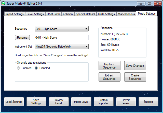Screen dimensions: 163x113
Task: Select the ROM Settings tab
Action: [106, 14]
